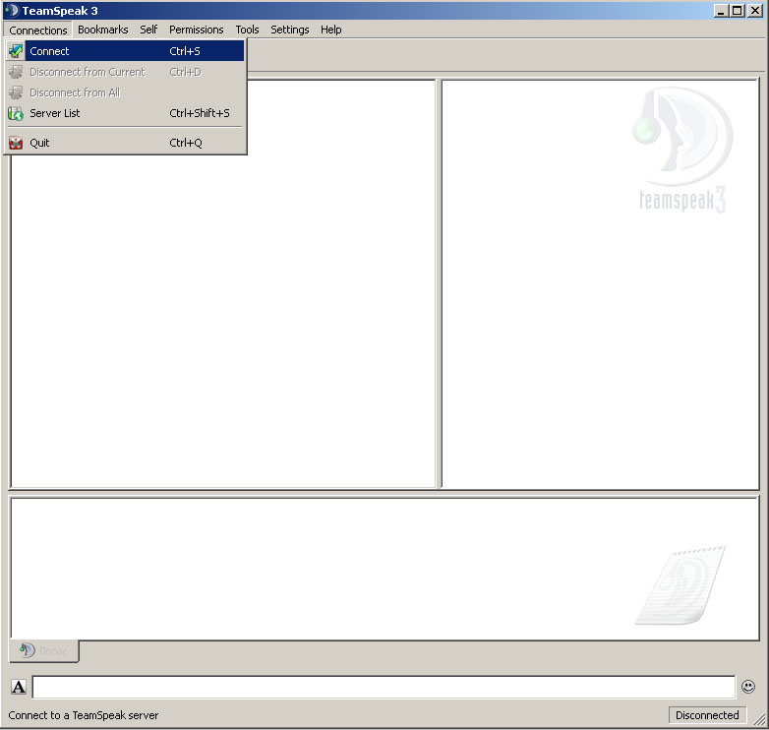Screen dimensions: 769x730
Task: Click the grey Disconnect from Current icon
Action: click(x=16, y=72)
